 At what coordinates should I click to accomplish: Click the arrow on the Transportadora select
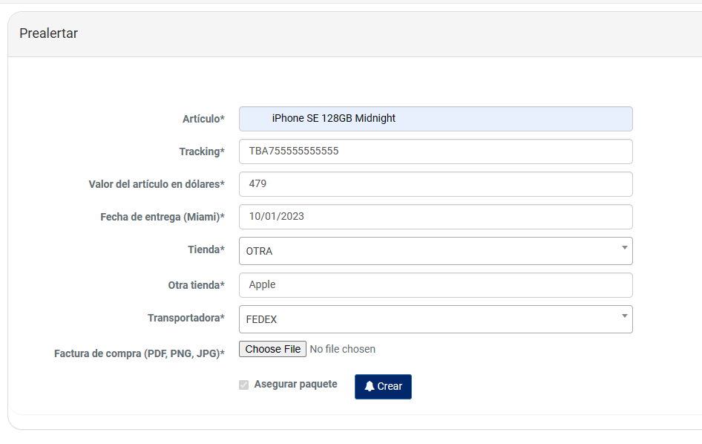[624, 316]
